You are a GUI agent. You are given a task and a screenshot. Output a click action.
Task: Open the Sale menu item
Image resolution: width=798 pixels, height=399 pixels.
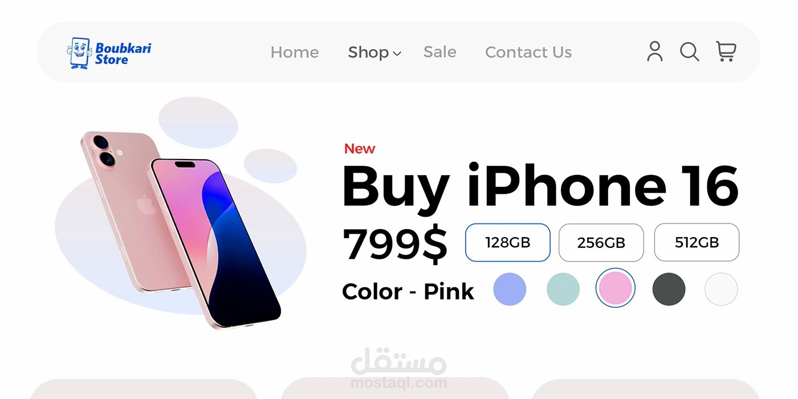tap(439, 52)
